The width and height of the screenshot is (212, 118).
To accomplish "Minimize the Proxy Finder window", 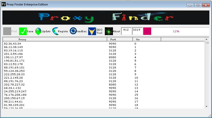I will coord(190,5).
